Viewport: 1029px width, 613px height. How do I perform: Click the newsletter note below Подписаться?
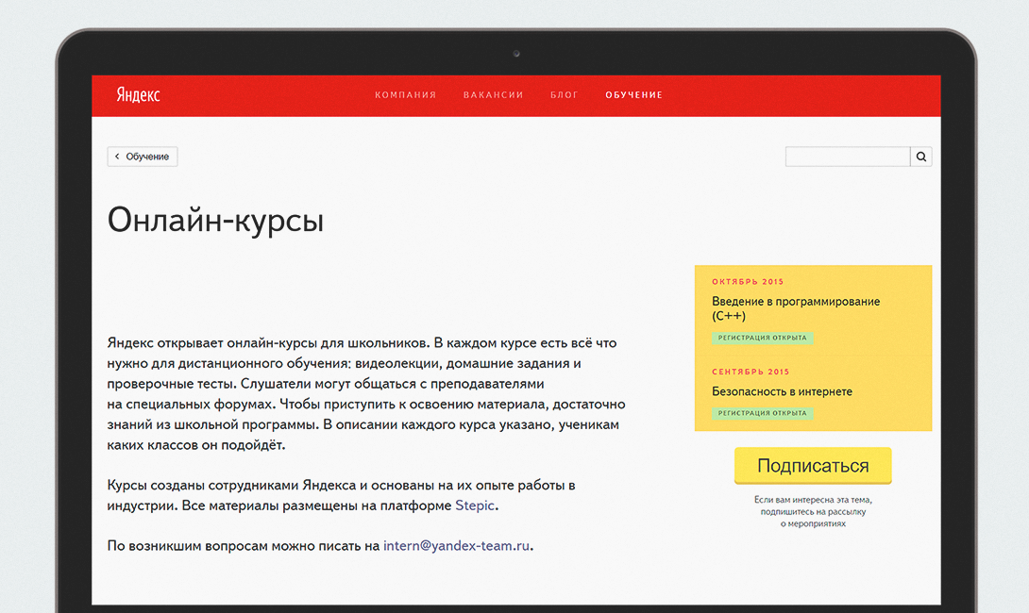coord(813,511)
